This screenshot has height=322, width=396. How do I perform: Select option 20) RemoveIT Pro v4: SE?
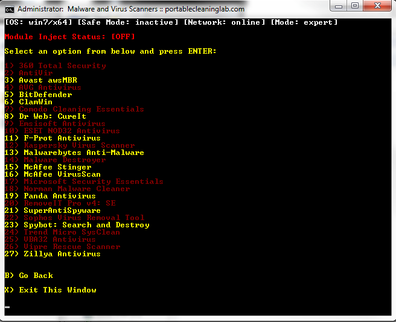[x=60, y=203]
